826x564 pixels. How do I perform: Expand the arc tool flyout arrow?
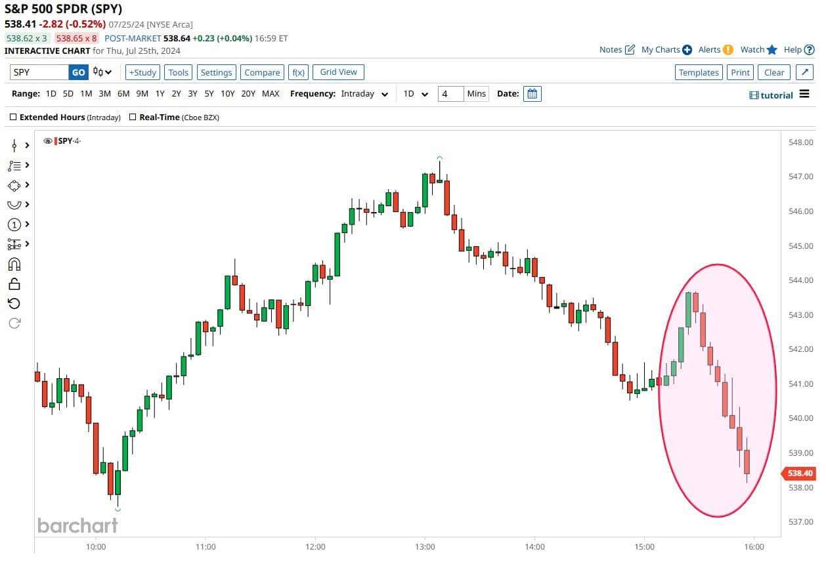(x=27, y=205)
